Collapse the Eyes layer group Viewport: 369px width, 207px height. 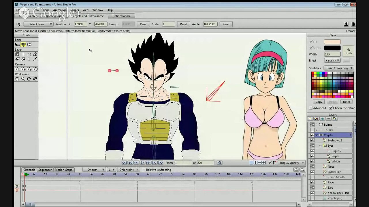pos(321,146)
